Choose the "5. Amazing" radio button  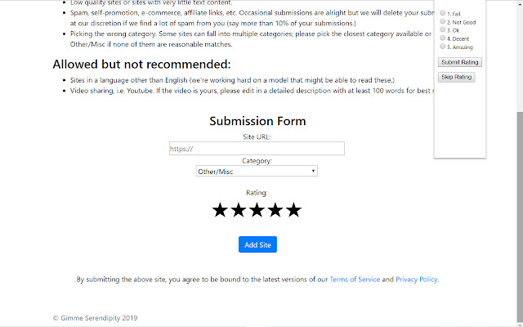click(x=443, y=47)
